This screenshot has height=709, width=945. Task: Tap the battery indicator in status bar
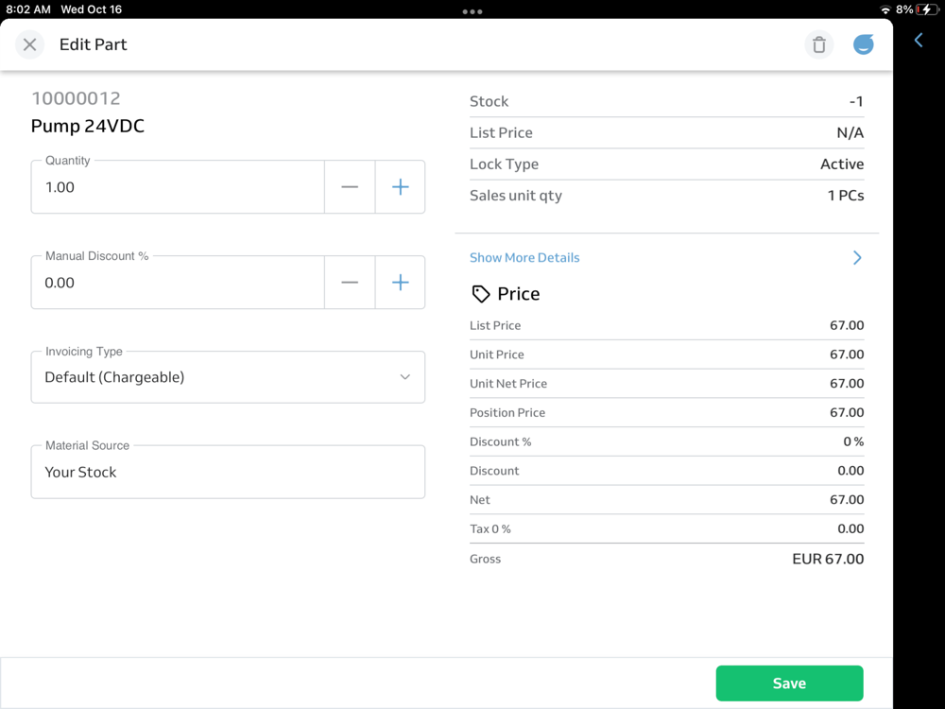coord(926,9)
